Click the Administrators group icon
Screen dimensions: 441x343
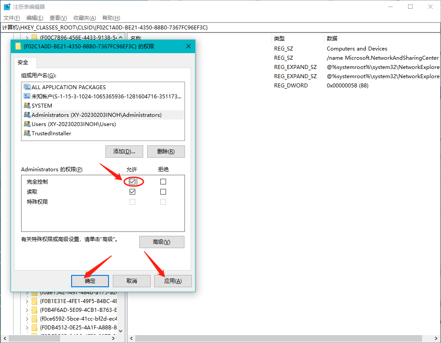point(27,115)
